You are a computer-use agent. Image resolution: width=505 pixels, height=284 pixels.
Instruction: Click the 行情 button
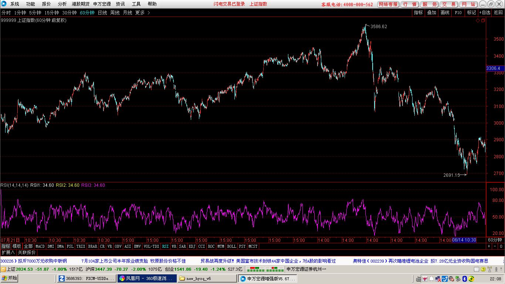coord(409,4)
